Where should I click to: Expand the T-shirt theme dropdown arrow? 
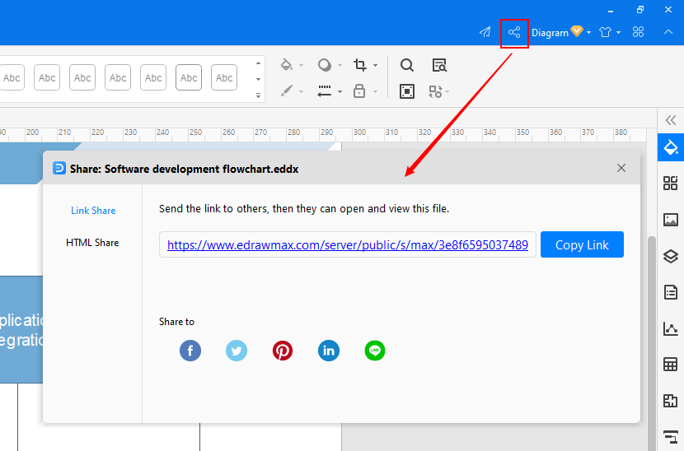pyautogui.click(x=619, y=33)
